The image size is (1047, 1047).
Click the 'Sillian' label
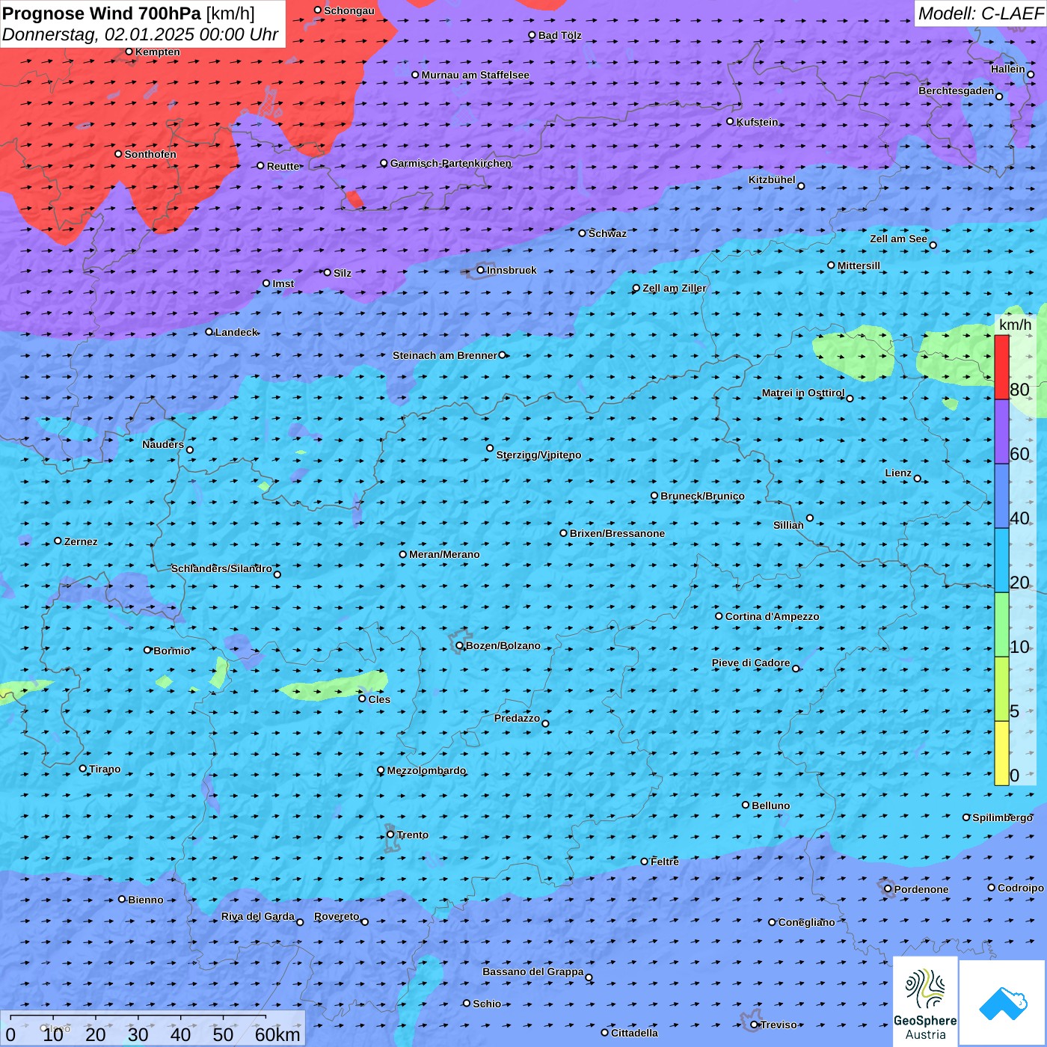[x=788, y=525]
